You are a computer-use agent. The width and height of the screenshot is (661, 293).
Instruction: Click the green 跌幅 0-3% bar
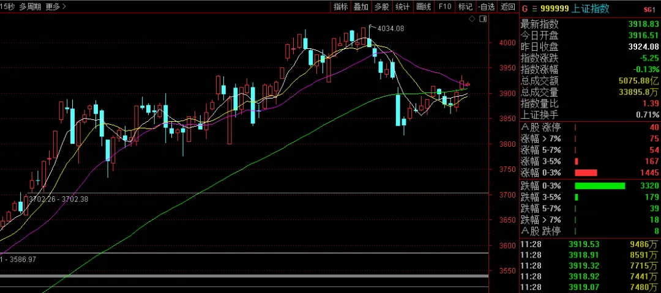click(x=600, y=186)
